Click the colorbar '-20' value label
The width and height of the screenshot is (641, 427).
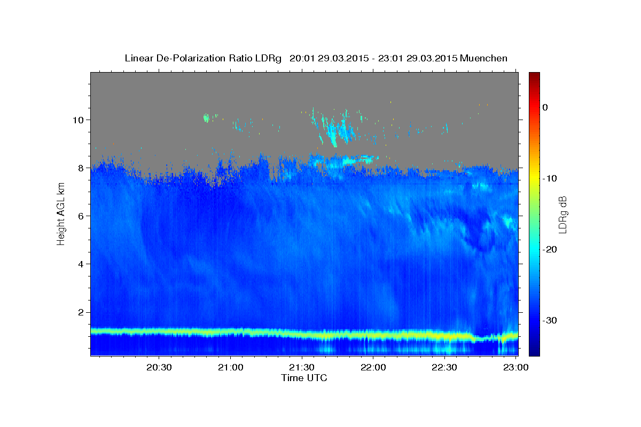550,249
